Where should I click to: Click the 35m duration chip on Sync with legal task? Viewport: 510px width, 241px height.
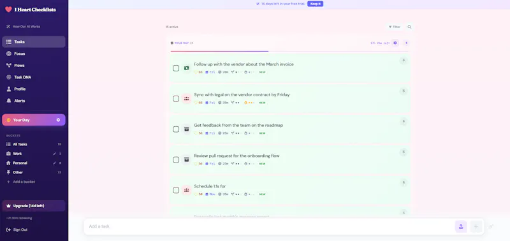tap(223, 103)
